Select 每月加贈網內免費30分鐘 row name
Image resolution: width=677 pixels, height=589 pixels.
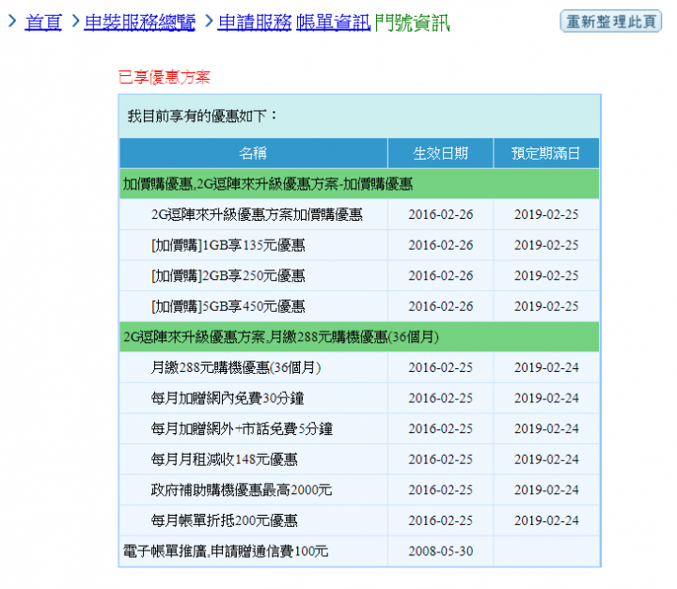coord(228,398)
